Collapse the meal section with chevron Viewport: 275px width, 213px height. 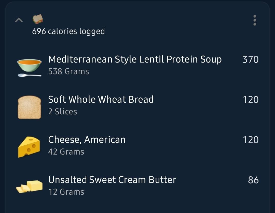19,20
